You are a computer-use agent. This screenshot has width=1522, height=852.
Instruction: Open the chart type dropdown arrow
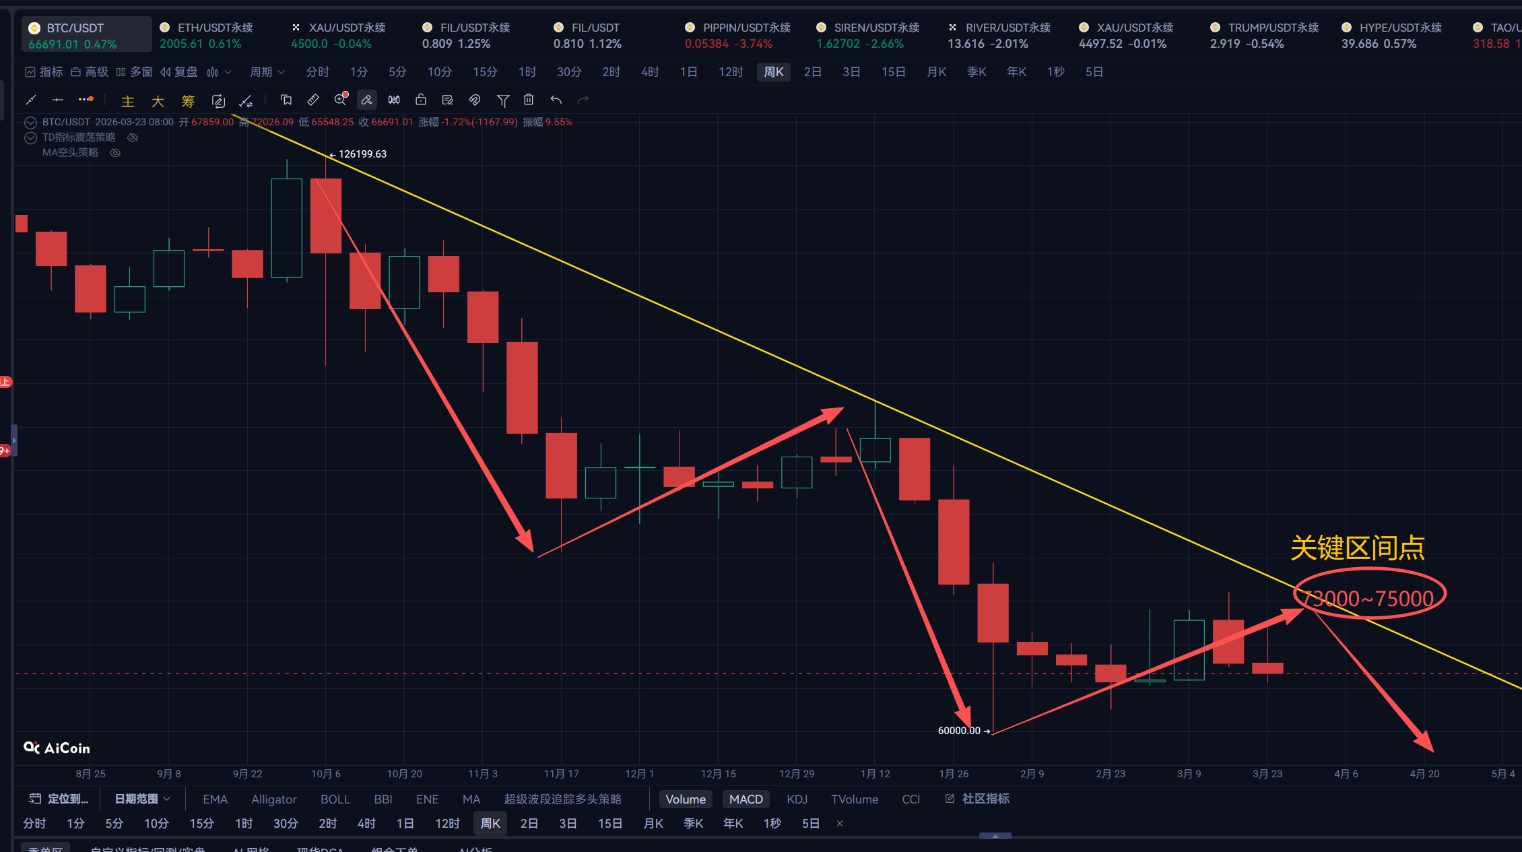coord(228,72)
